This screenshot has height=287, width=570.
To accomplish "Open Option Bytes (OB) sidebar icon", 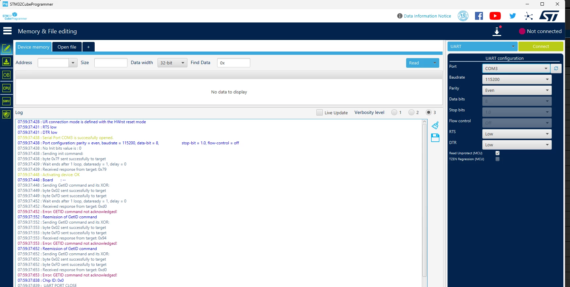I will pyautogui.click(x=6, y=75).
